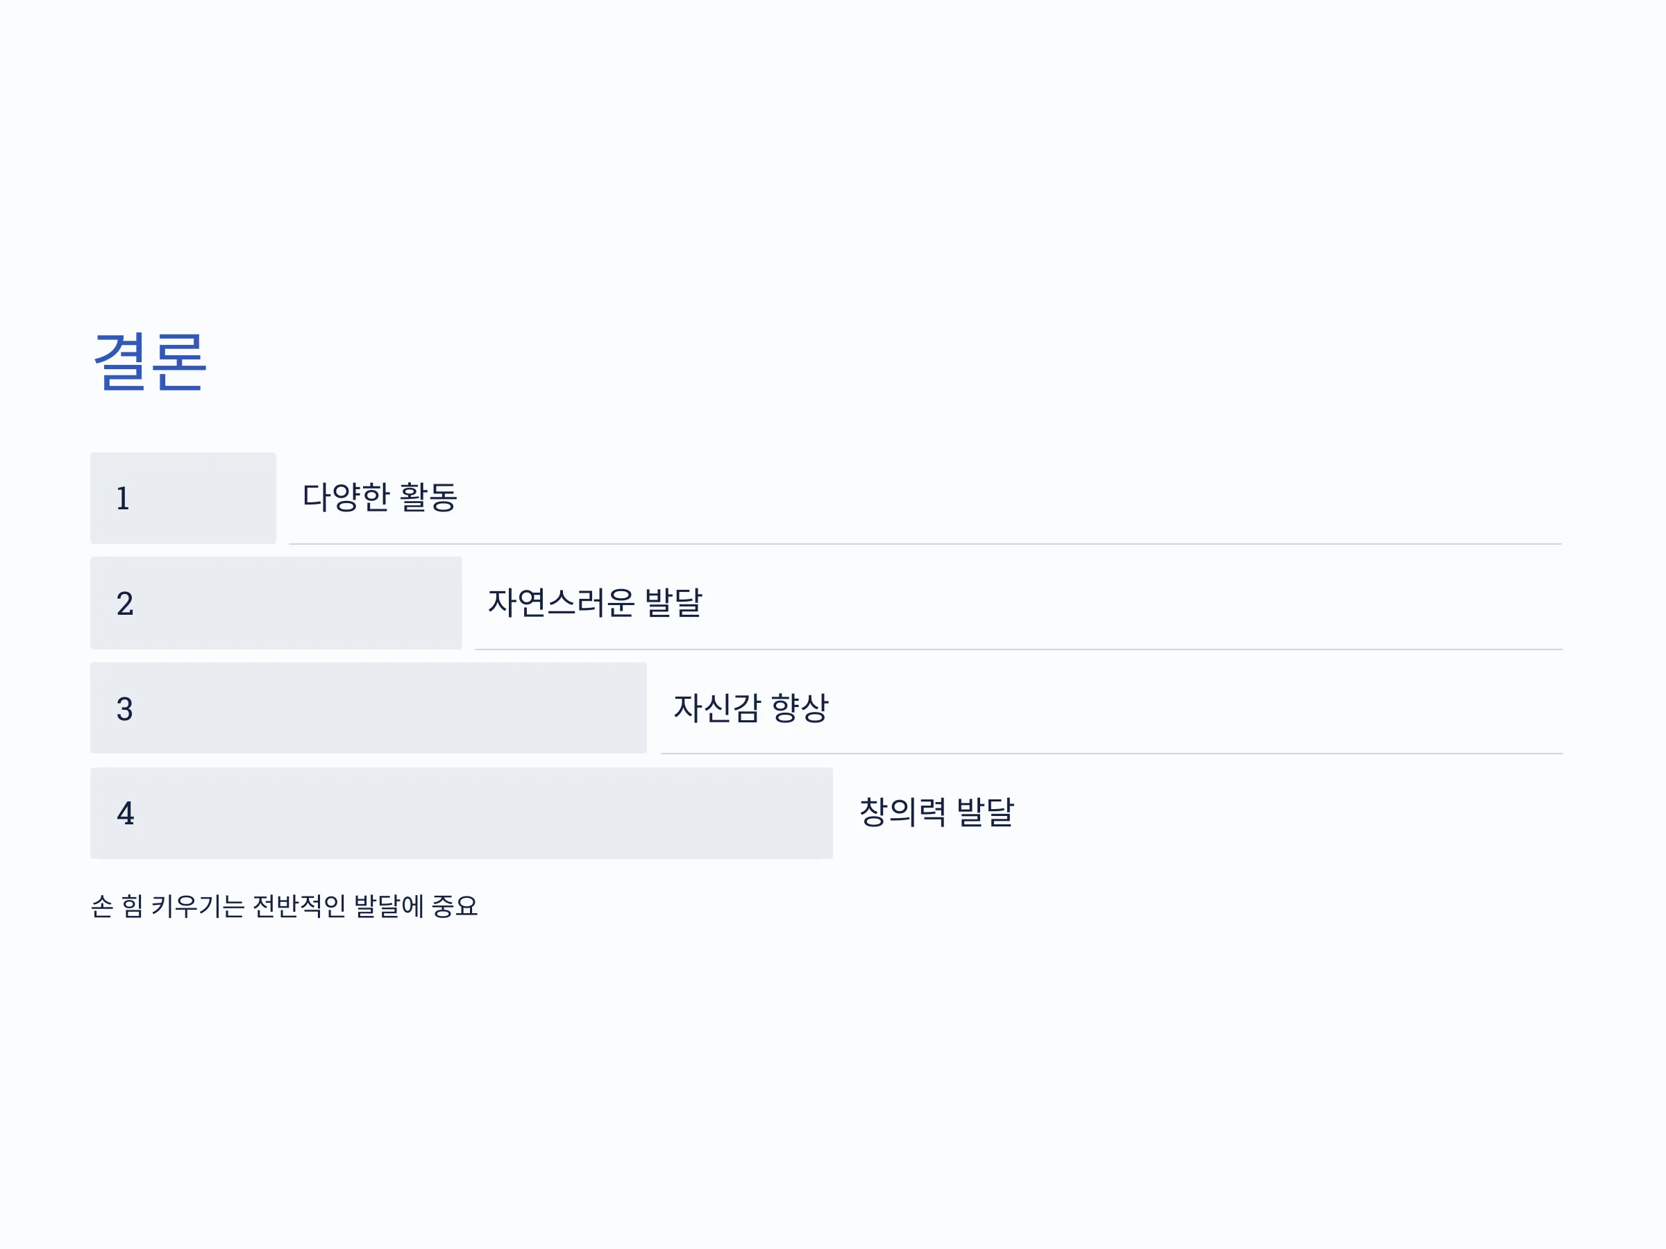The image size is (1666, 1249).
Task: Click the word "중요" in the footer text
Action: [455, 906]
